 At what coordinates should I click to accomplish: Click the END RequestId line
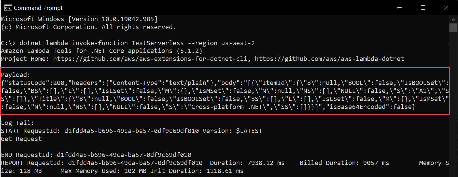[96, 155]
